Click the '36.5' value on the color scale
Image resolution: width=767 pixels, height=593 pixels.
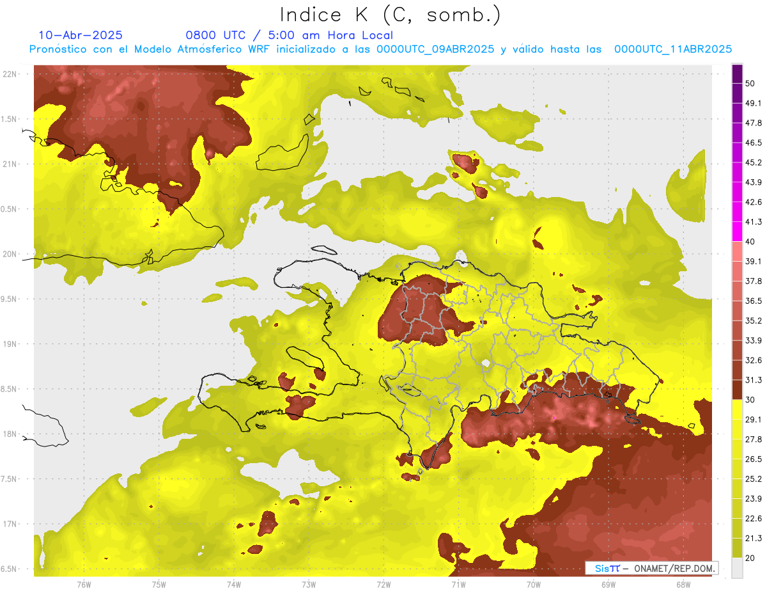754,301
